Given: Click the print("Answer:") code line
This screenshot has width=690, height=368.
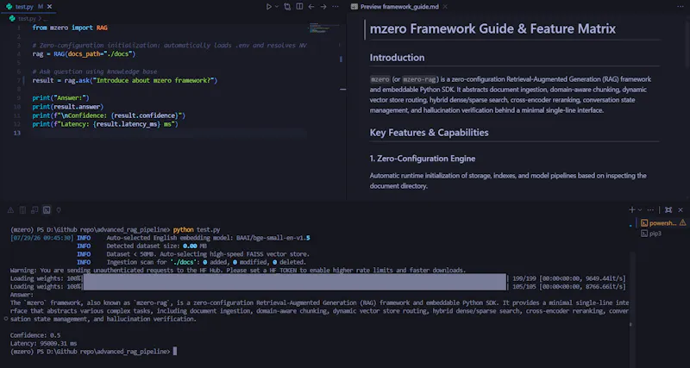Looking at the screenshot, I should click(60, 98).
